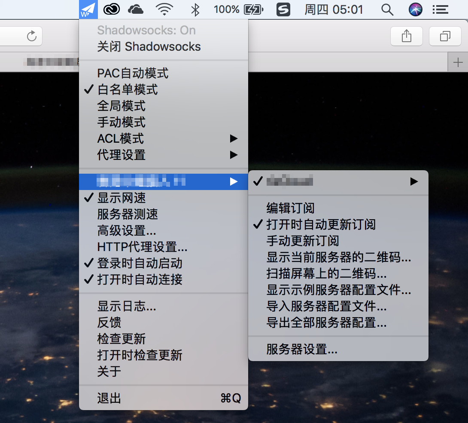This screenshot has width=468, height=423.
Task: Expand the 代理设置 submenu
Action: (164, 155)
